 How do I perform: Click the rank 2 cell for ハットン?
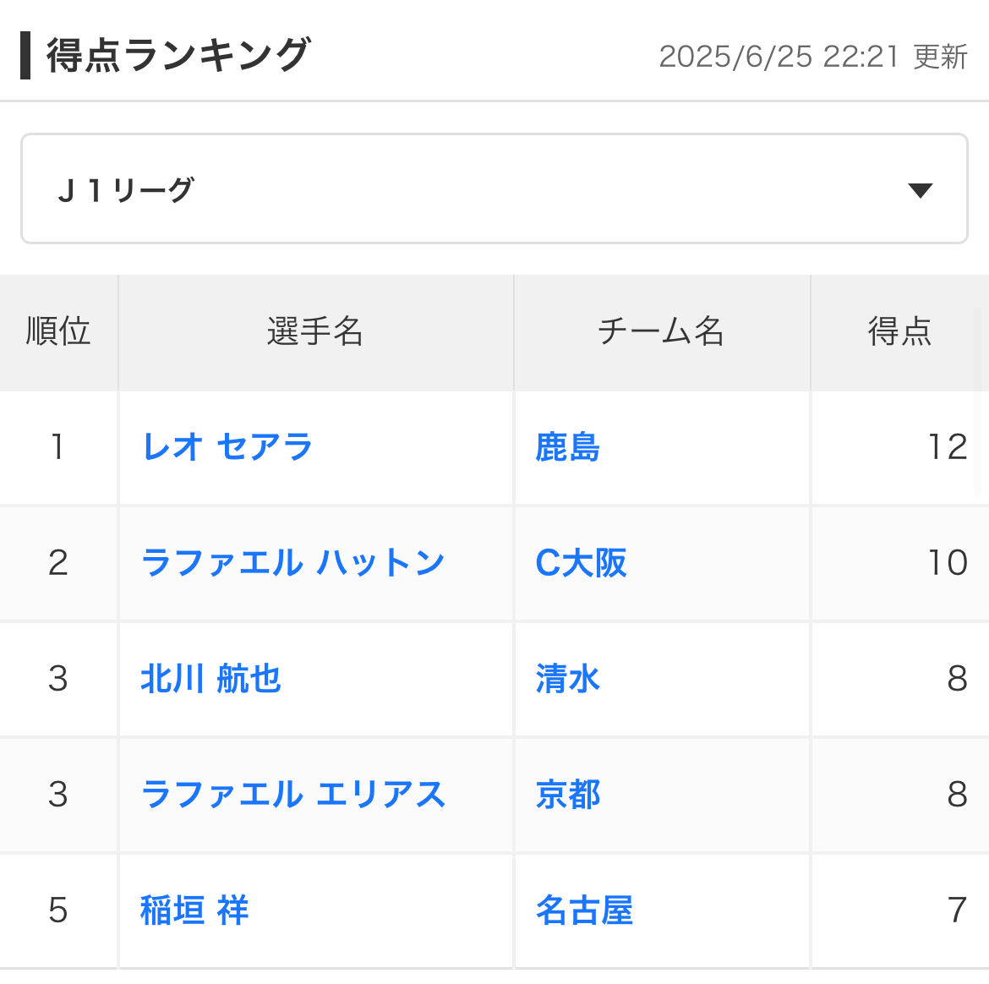pyautogui.click(x=58, y=563)
